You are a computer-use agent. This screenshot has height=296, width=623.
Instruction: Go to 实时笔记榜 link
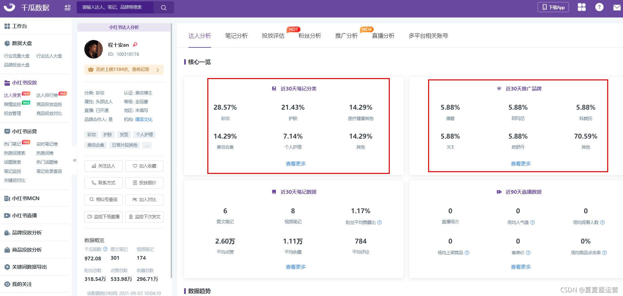(x=47, y=144)
